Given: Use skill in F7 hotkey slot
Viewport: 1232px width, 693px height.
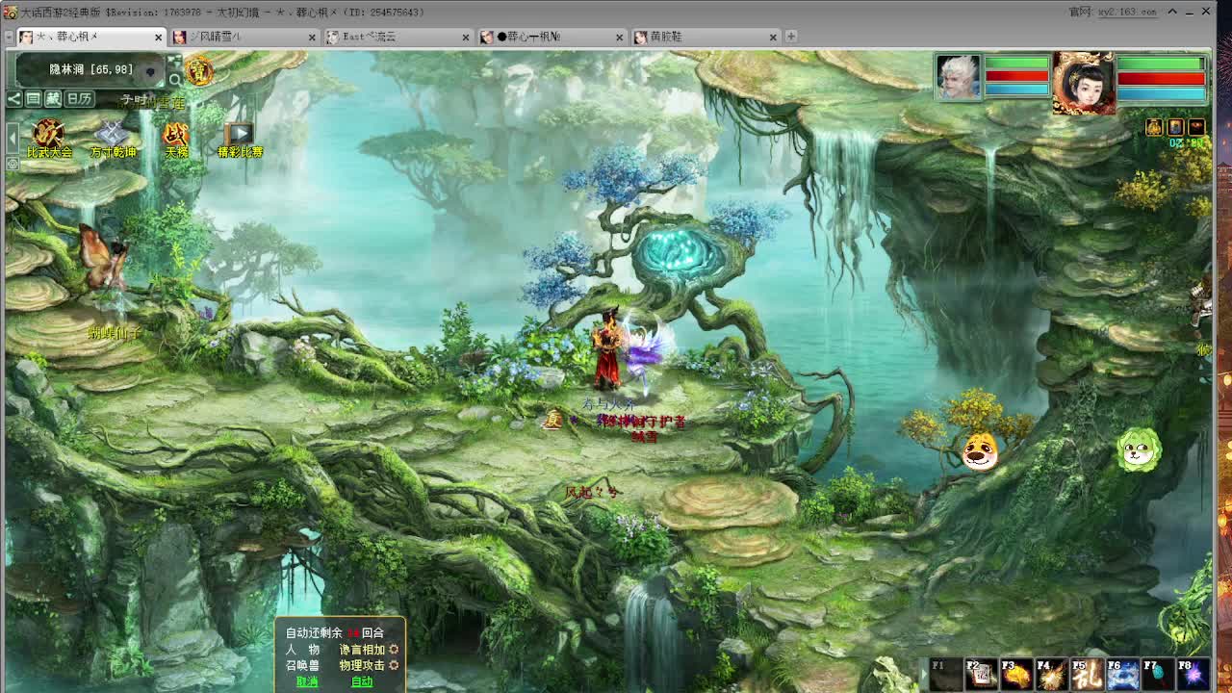Looking at the screenshot, I should click(1159, 674).
